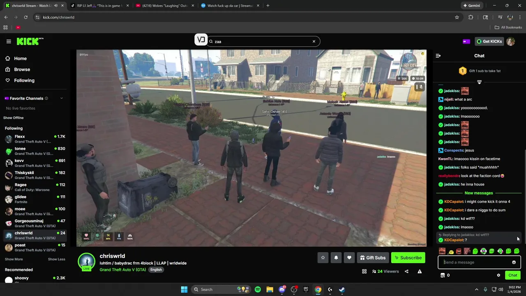Image resolution: width=526 pixels, height=296 pixels.
Task: Open the emoji picker in message box
Action: click(x=514, y=262)
